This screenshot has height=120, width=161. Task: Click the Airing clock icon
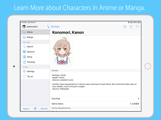pyautogui.click(x=24, y=57)
